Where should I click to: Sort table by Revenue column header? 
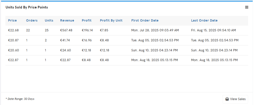[67, 21]
